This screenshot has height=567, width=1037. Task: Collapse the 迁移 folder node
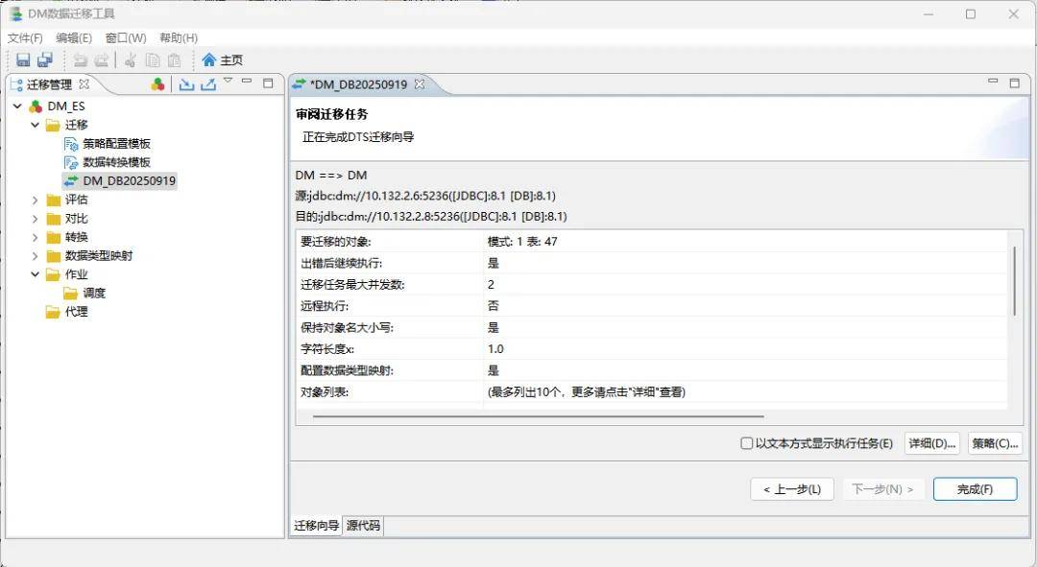point(36,124)
